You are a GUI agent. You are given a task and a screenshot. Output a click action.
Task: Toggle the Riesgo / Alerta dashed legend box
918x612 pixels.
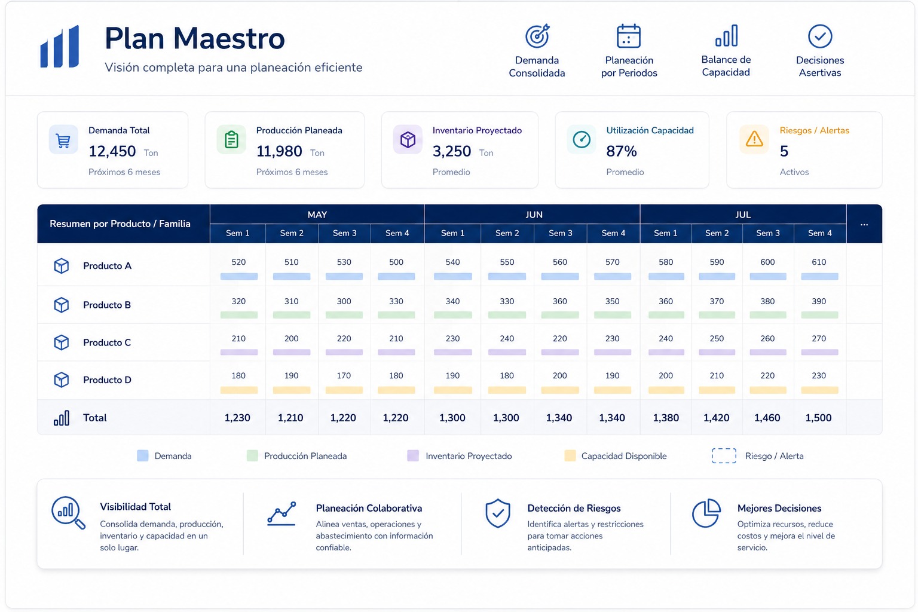(x=724, y=455)
